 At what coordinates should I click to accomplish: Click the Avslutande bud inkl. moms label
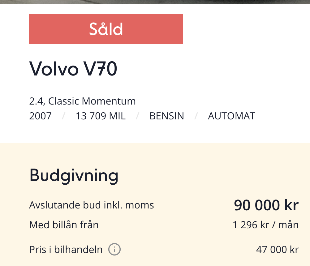(x=92, y=205)
